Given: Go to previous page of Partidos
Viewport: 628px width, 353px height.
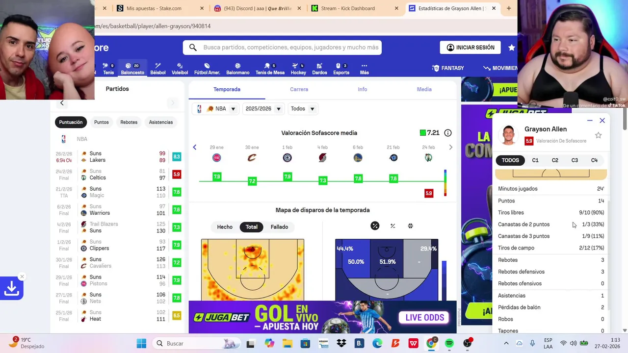Looking at the screenshot, I should [62, 103].
